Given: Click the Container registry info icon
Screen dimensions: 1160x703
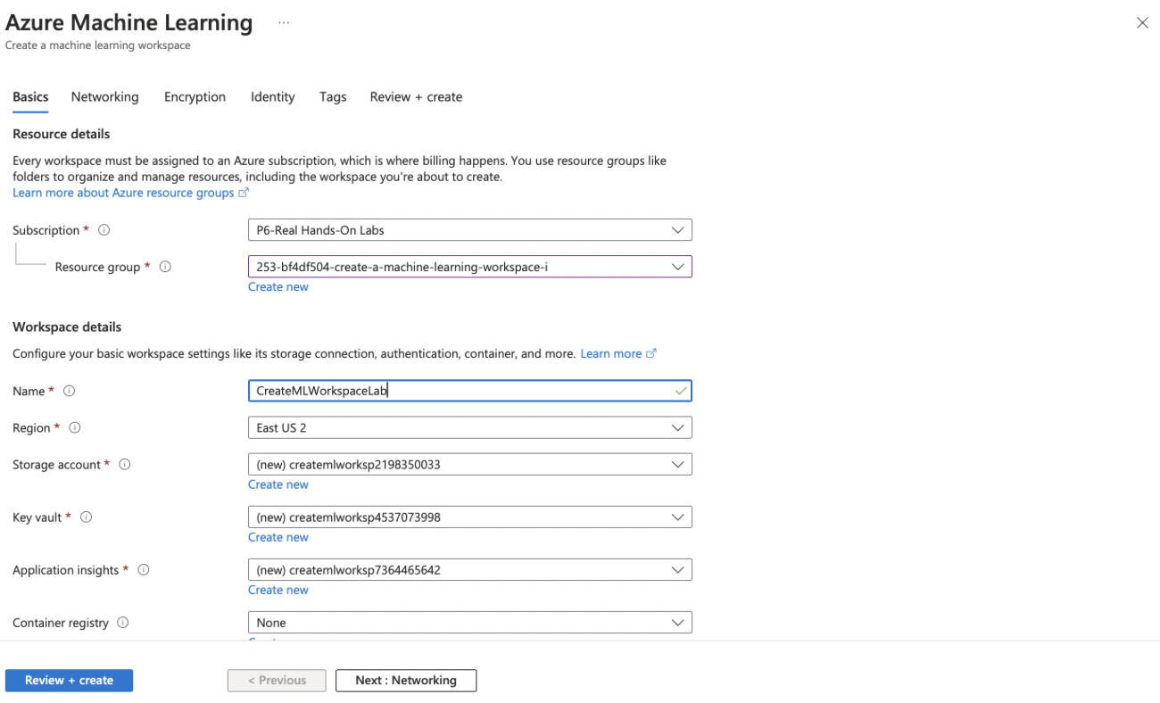Looking at the screenshot, I should click(123, 623).
